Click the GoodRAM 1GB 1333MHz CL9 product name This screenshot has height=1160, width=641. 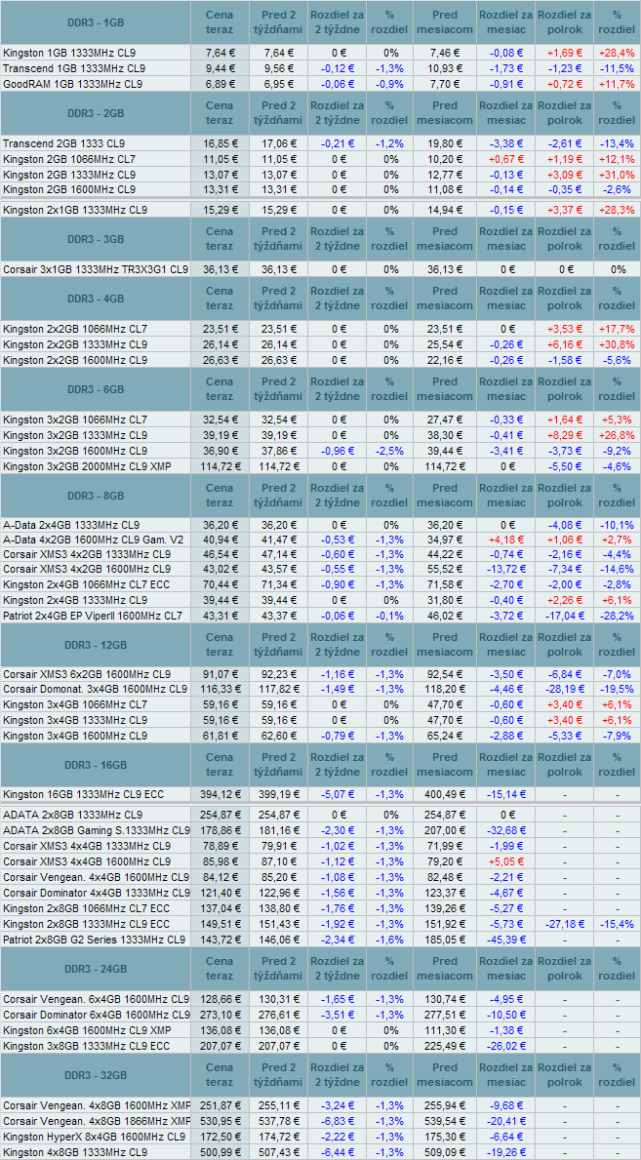(72, 84)
